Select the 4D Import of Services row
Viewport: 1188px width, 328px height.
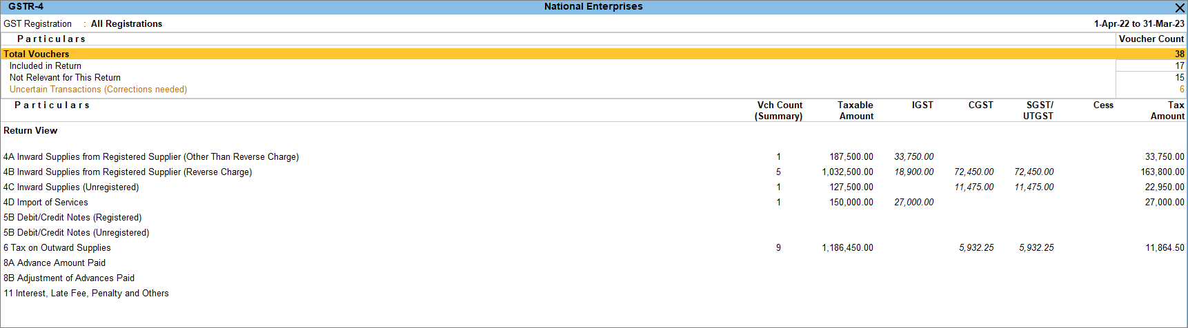point(593,203)
